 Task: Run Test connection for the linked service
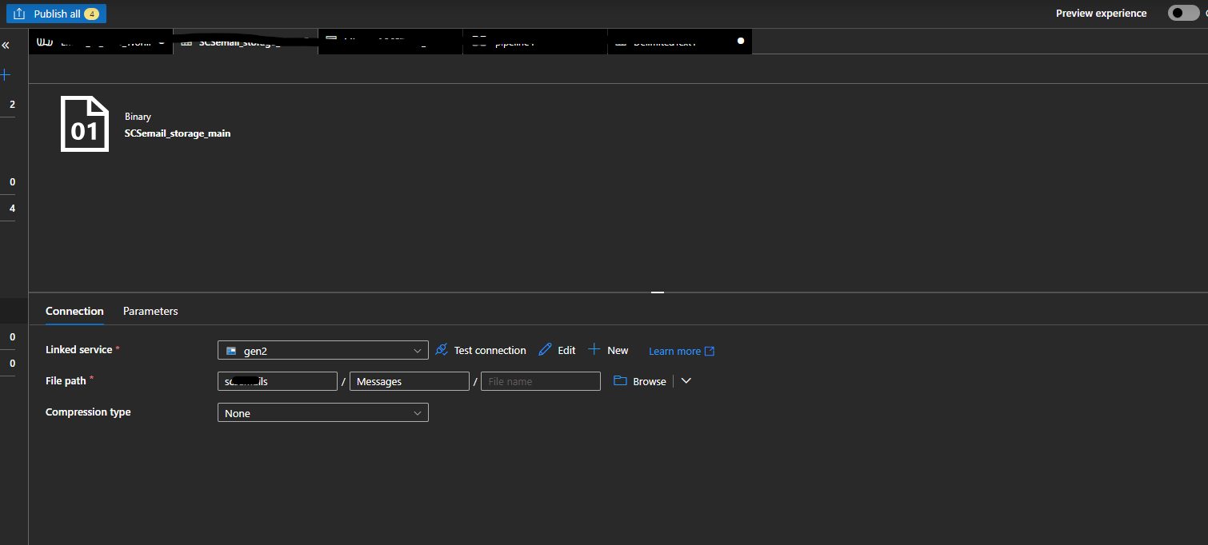coord(480,349)
